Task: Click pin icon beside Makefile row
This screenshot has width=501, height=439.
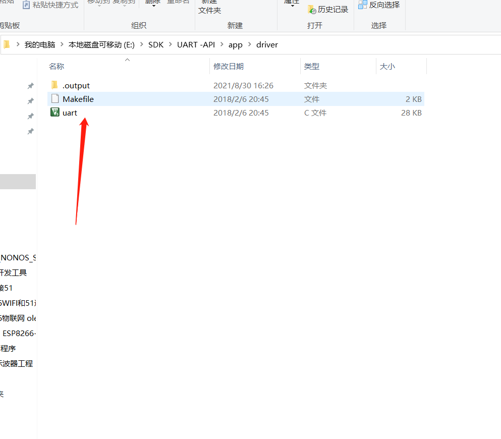Action: pyautogui.click(x=30, y=101)
